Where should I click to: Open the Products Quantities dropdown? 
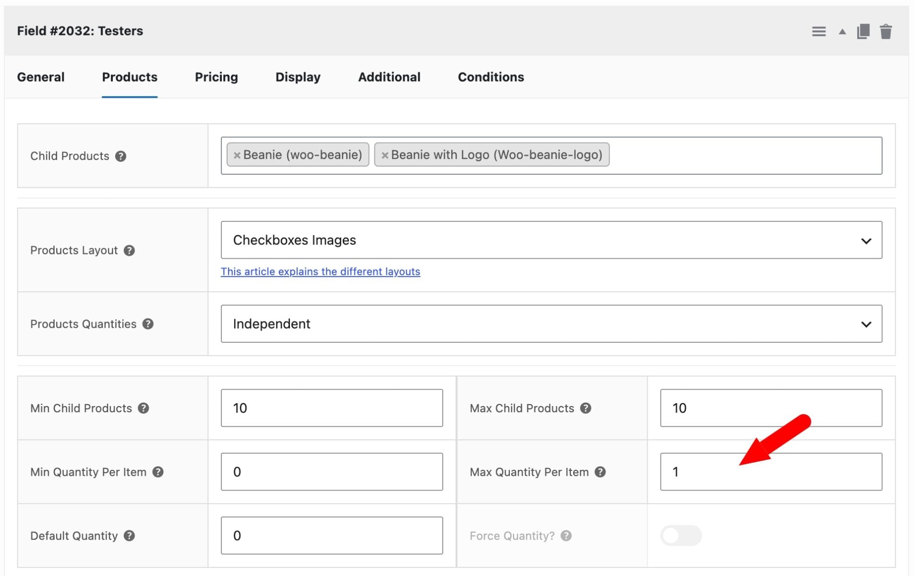tap(551, 324)
